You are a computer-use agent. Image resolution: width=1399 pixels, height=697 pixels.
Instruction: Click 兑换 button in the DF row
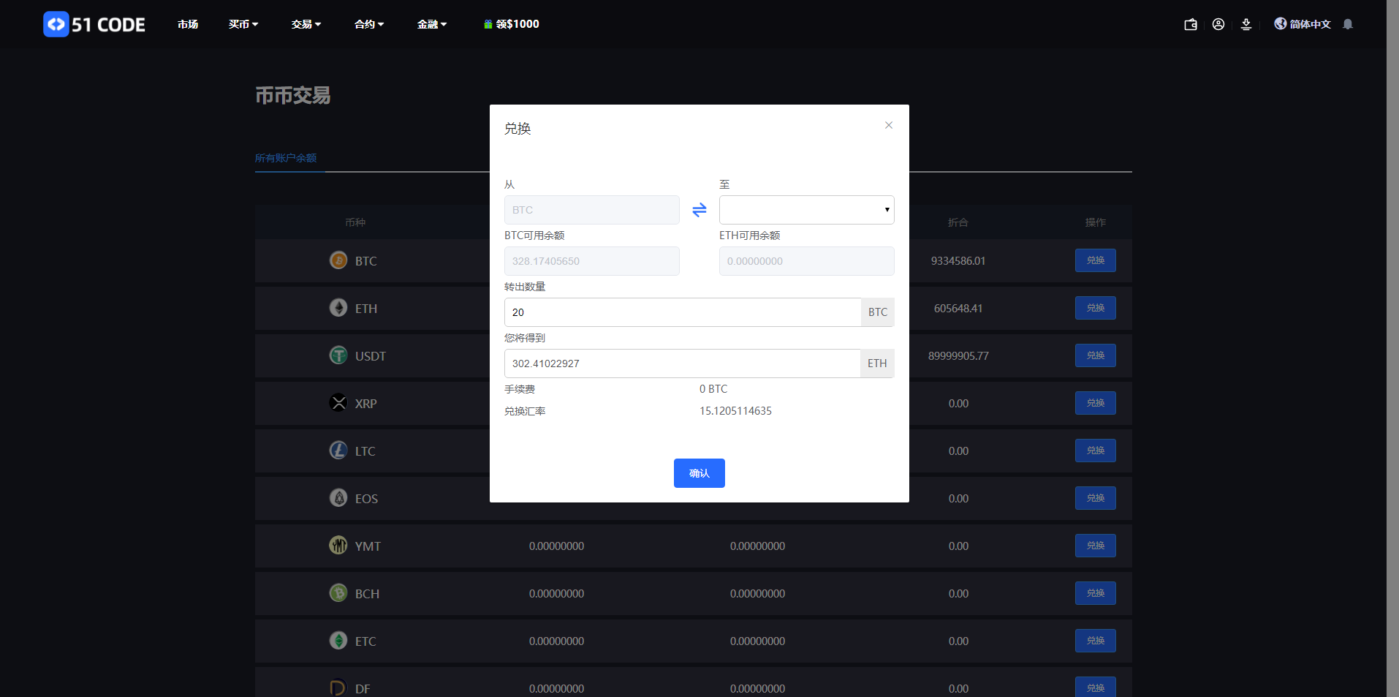pos(1096,687)
